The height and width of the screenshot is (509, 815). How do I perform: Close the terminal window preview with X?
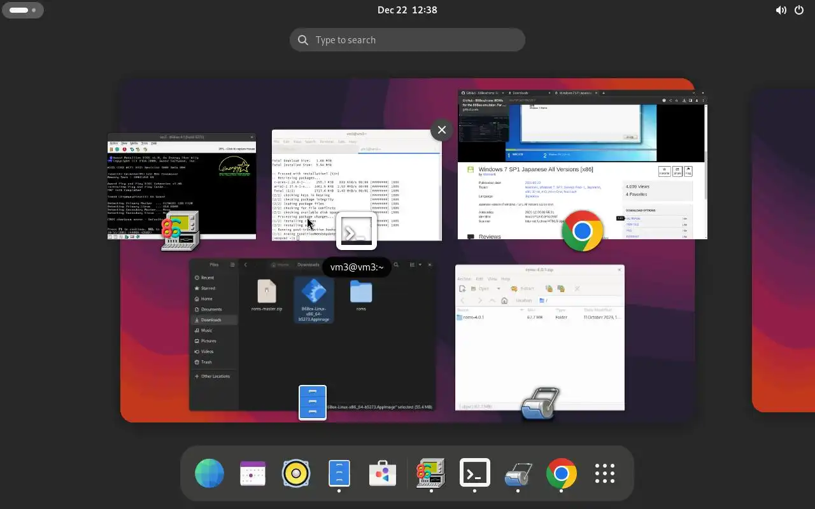click(441, 130)
